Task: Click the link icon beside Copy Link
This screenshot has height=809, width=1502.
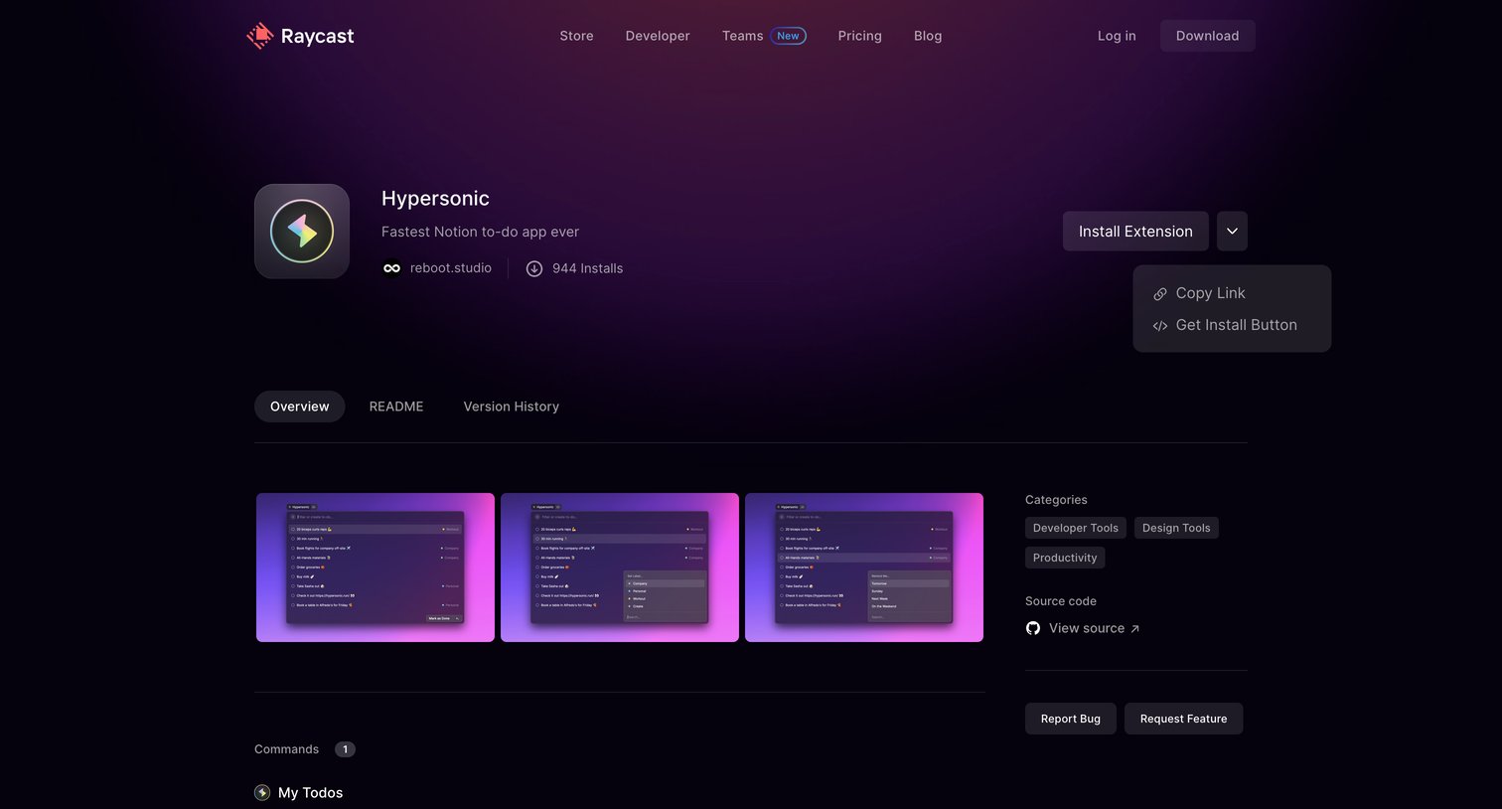Action: tap(1159, 294)
